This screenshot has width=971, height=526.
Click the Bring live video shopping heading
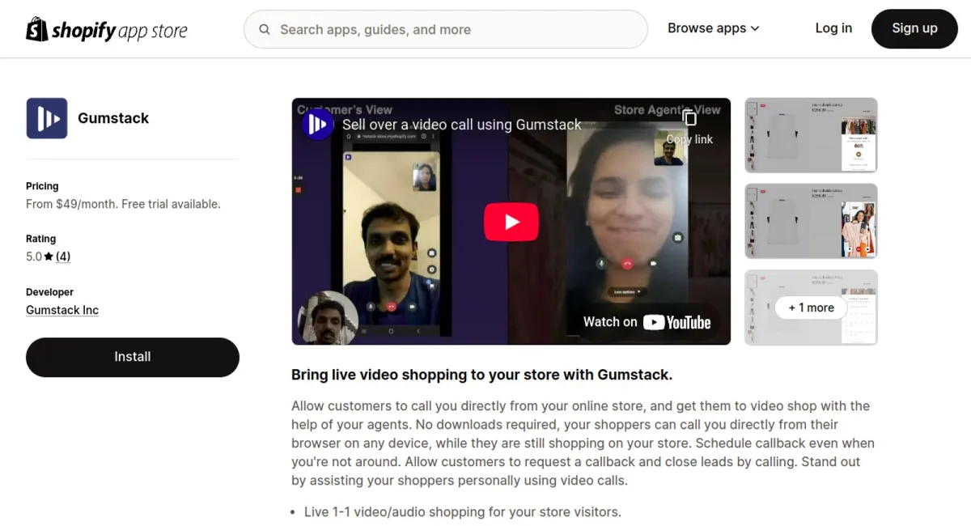(481, 375)
